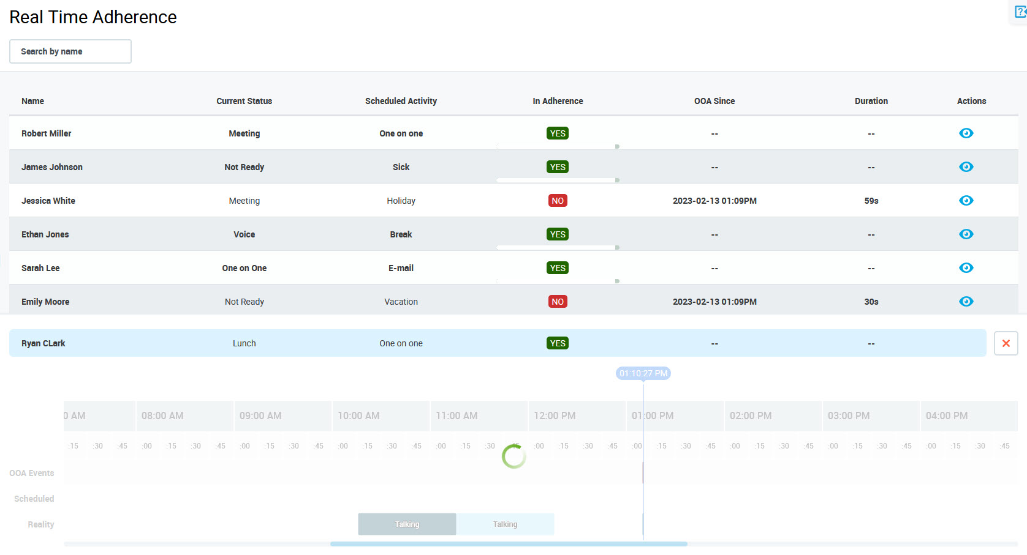Click the eye icon for Robert Miller
The width and height of the screenshot is (1027, 555).
coord(966,133)
